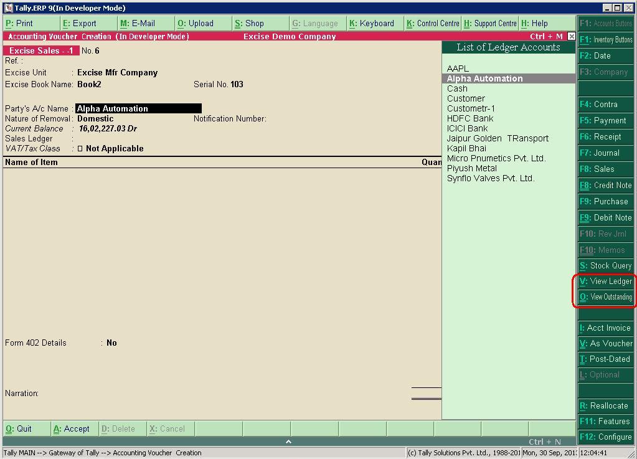The width and height of the screenshot is (637, 459).
Task: Click the Narration field label
Action: 22,393
